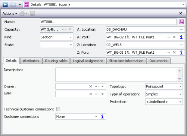The height and width of the screenshot is (136, 187).
Task: Toggle Technical customer connection checkbox
Action: click(58, 109)
